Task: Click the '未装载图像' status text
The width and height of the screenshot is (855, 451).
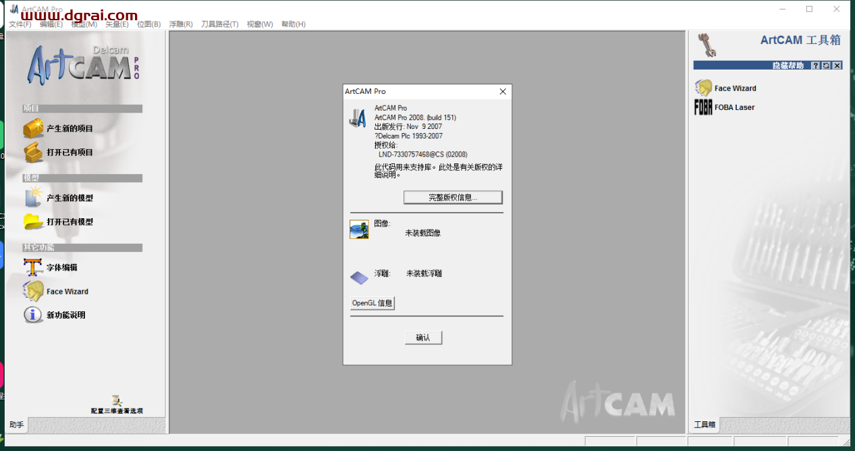Action: (x=422, y=233)
